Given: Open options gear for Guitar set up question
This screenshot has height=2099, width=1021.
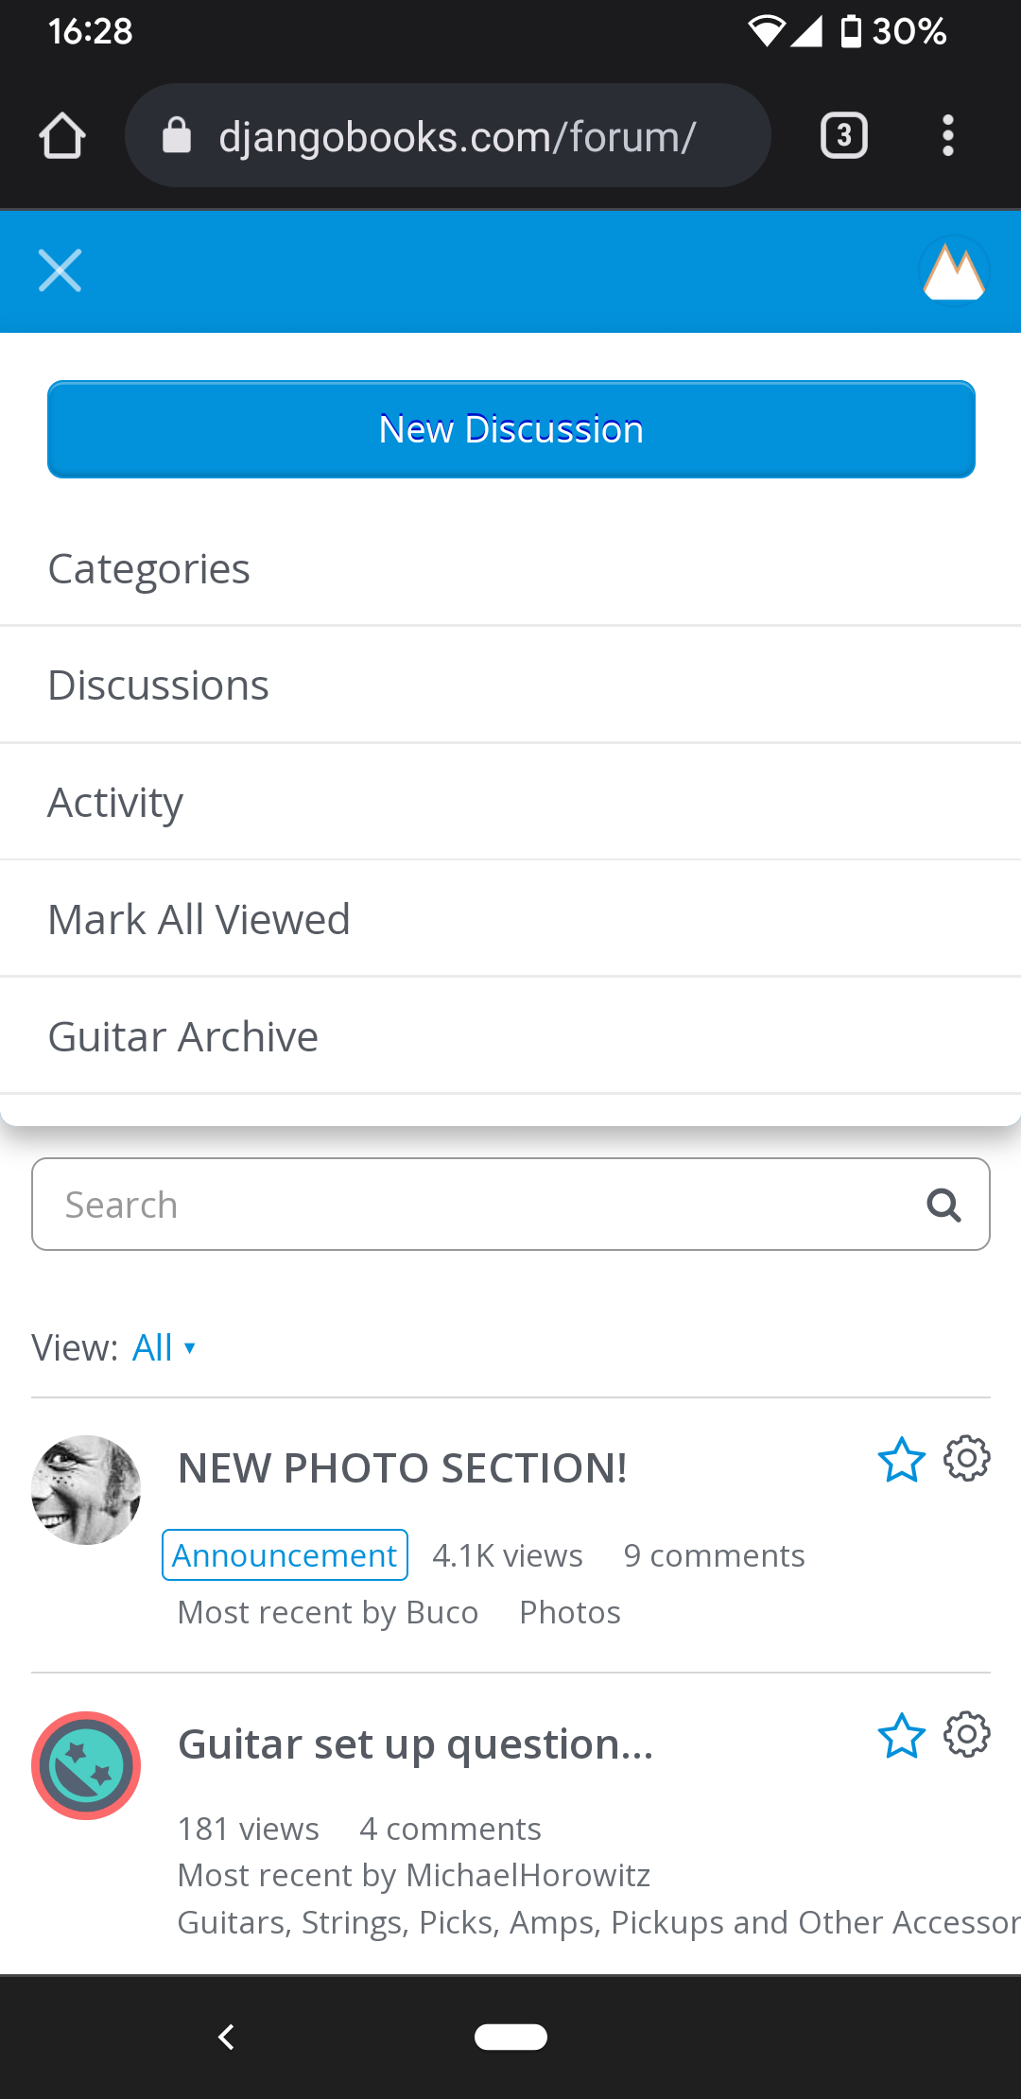Looking at the screenshot, I should pos(967,1735).
